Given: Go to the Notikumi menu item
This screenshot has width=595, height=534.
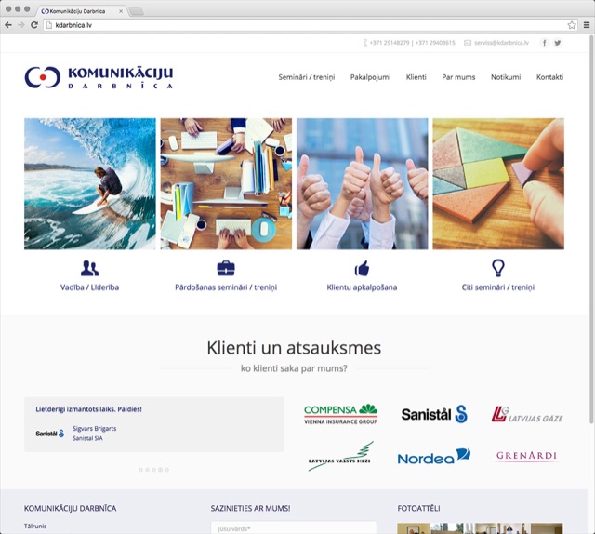Looking at the screenshot, I should pos(506,77).
